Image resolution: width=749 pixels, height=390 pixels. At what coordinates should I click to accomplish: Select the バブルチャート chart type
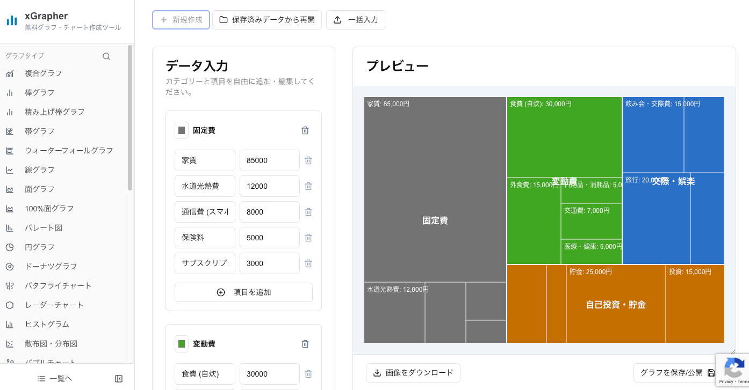pos(11,362)
